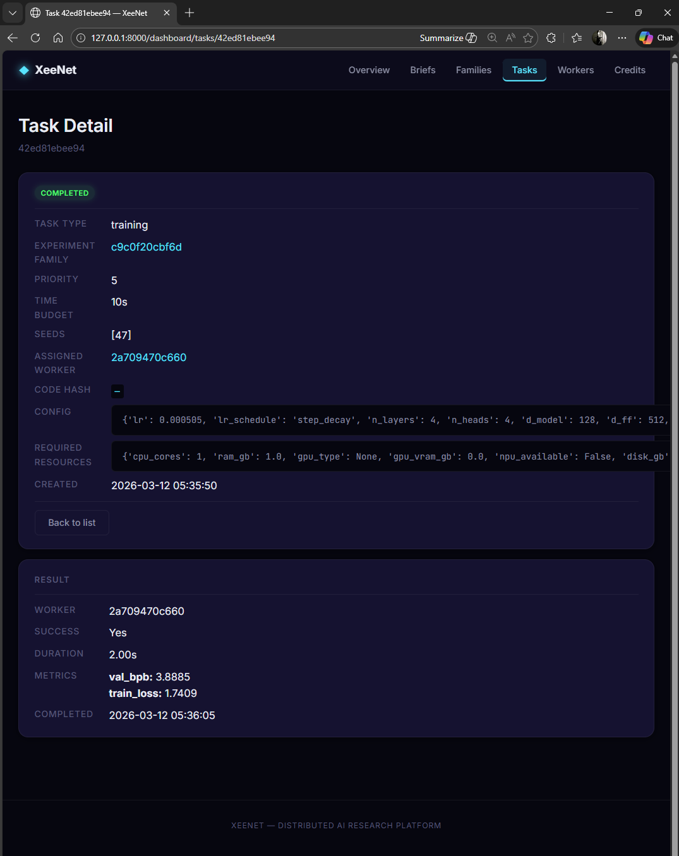The image size is (679, 856).
Task: Switch to the Overview tab
Action: tap(369, 70)
